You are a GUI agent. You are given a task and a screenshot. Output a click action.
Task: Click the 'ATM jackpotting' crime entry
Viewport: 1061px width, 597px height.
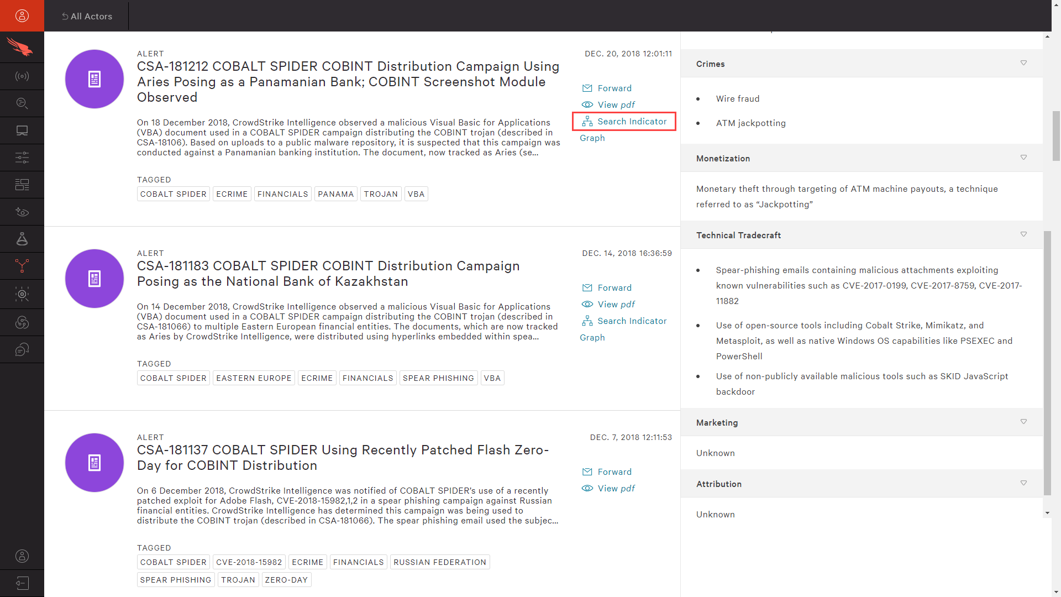[750, 123]
